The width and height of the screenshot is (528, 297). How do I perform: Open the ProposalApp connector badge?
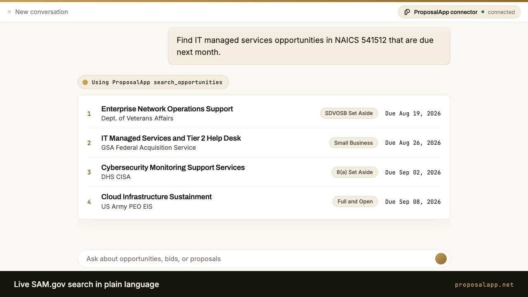459,12
